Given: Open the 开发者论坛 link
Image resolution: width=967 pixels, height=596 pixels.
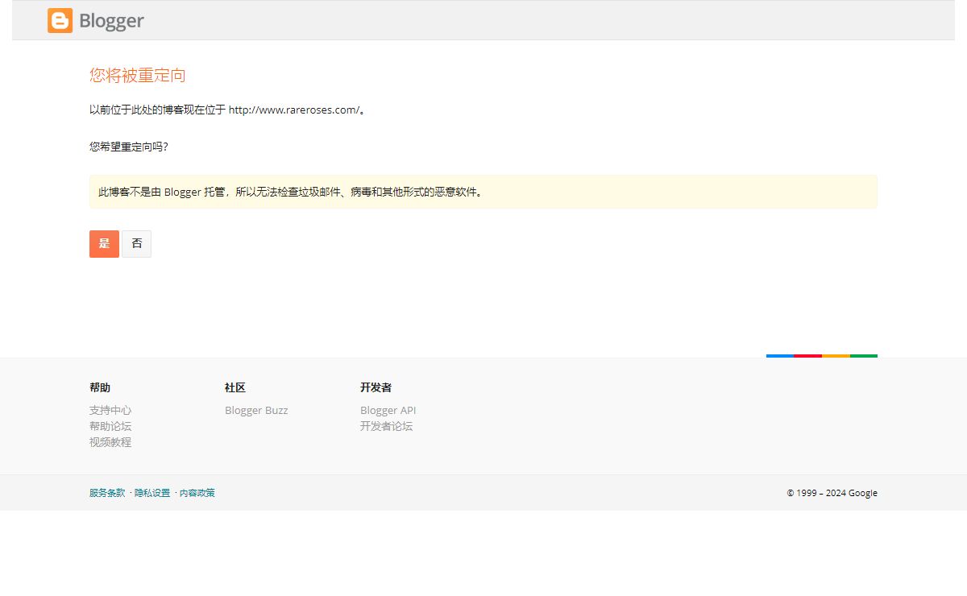Looking at the screenshot, I should 386,426.
